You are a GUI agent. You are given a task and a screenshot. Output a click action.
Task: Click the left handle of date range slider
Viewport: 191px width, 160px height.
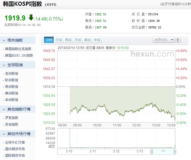[x=152, y=151]
